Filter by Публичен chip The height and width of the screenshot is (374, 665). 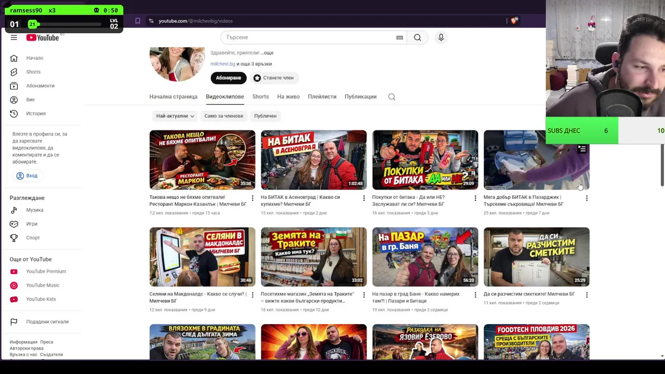coord(265,116)
